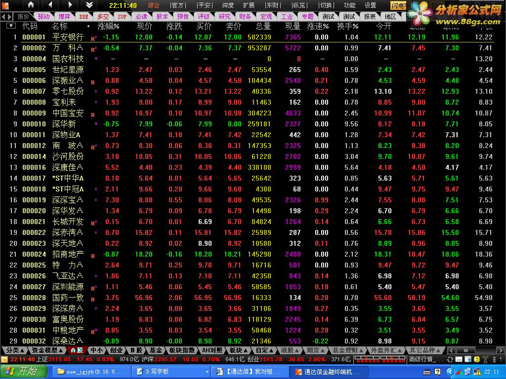Click the x marker on 国农科技 row

coord(96,59)
